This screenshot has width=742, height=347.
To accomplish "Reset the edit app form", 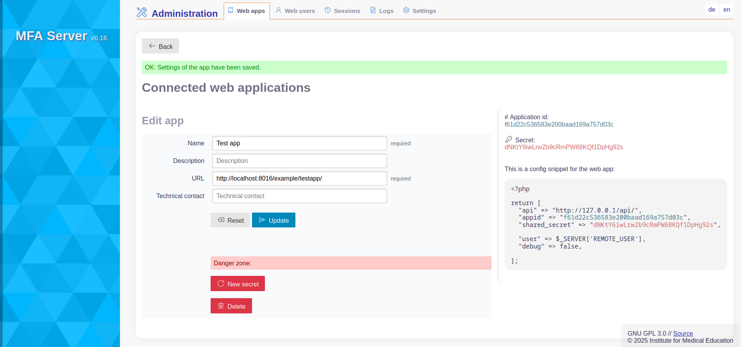I will (230, 220).
